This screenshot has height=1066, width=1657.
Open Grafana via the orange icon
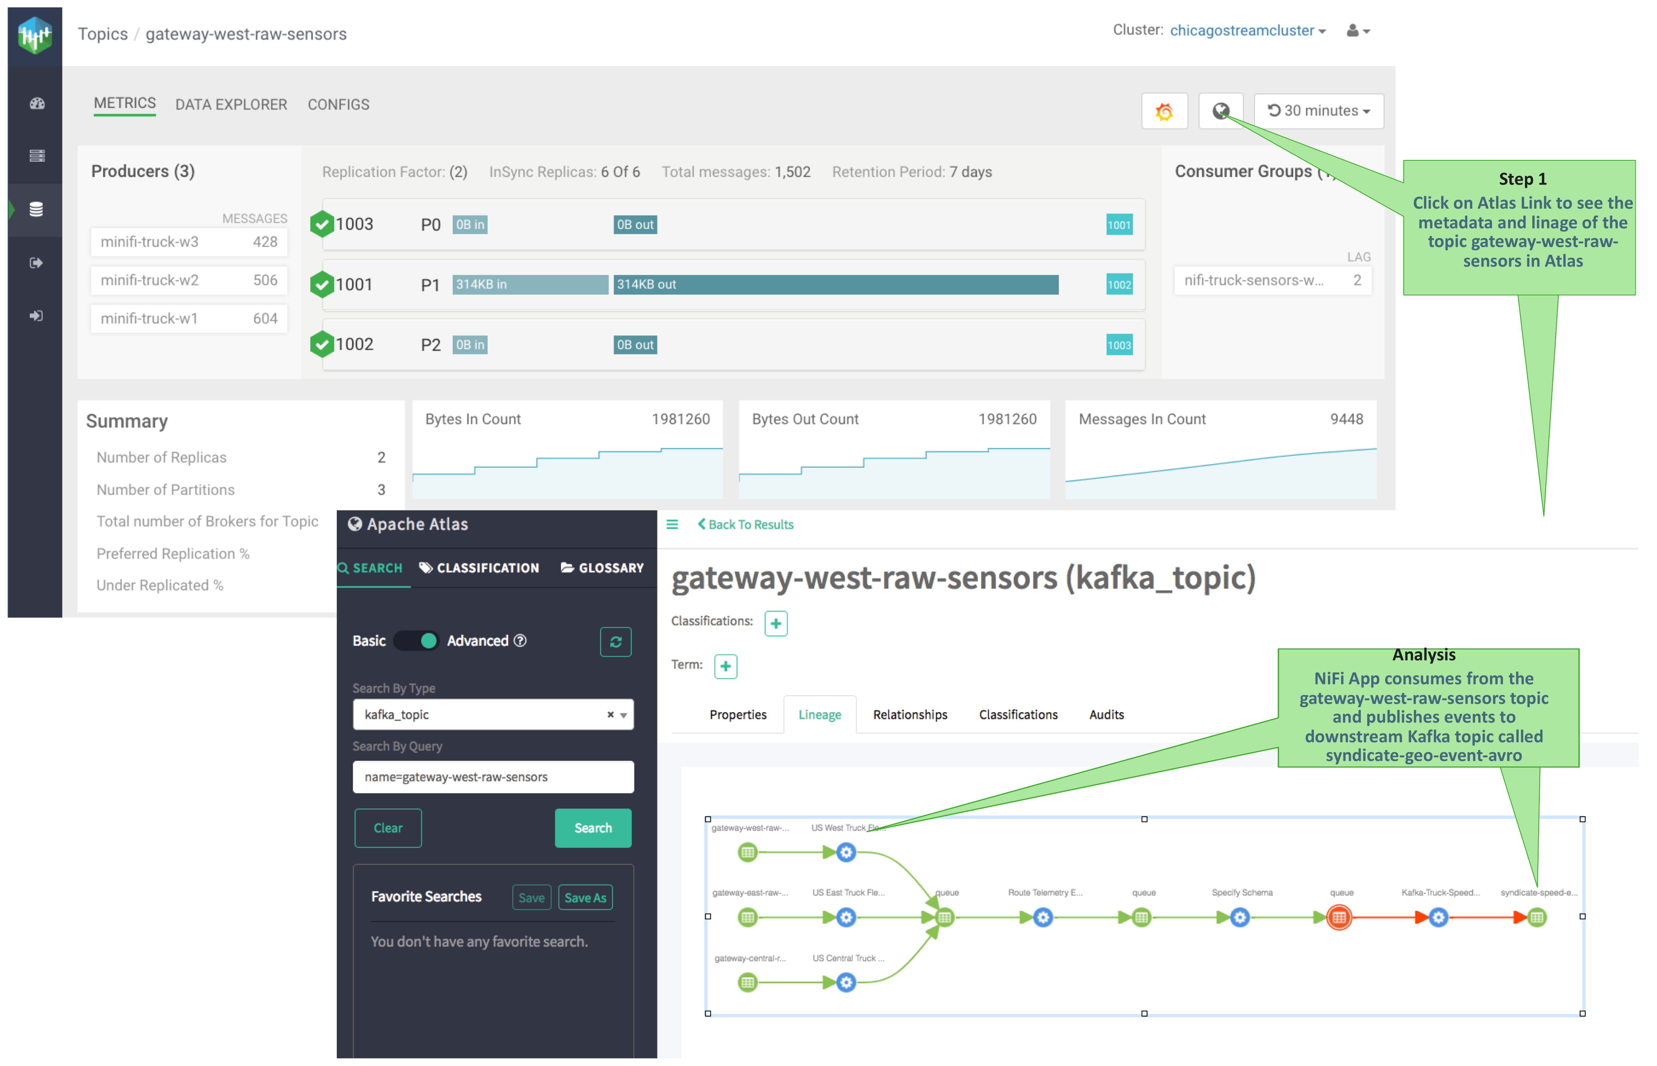[x=1164, y=111]
